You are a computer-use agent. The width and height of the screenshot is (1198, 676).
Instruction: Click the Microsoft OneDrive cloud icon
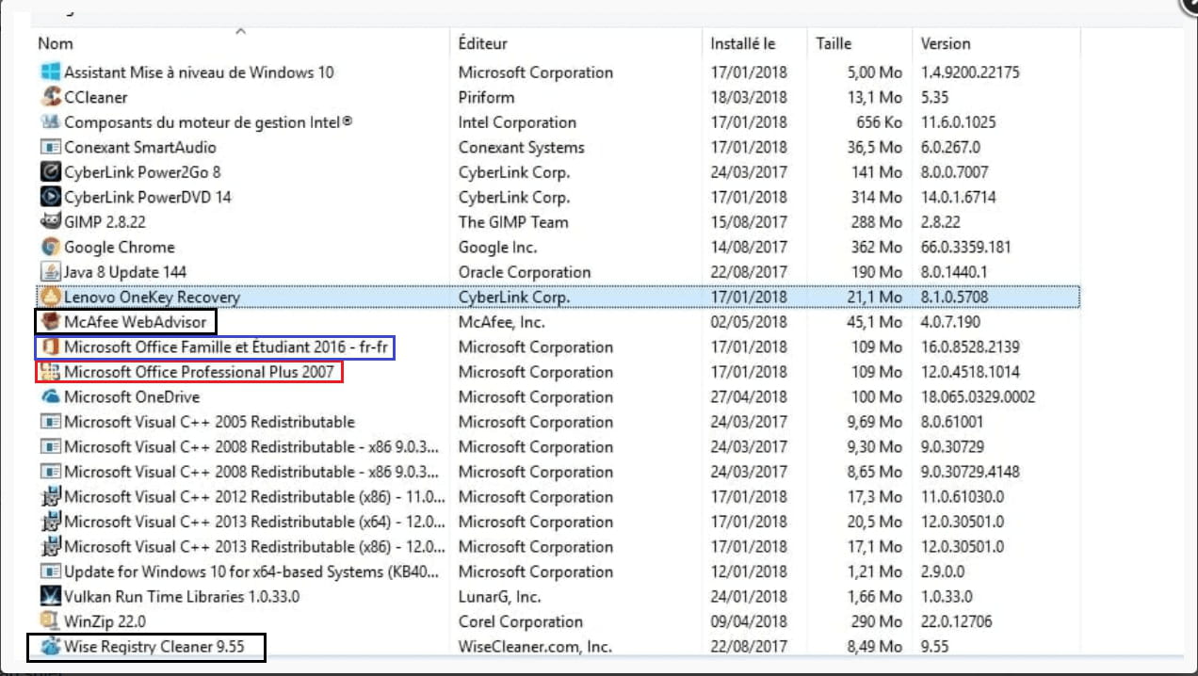point(51,396)
